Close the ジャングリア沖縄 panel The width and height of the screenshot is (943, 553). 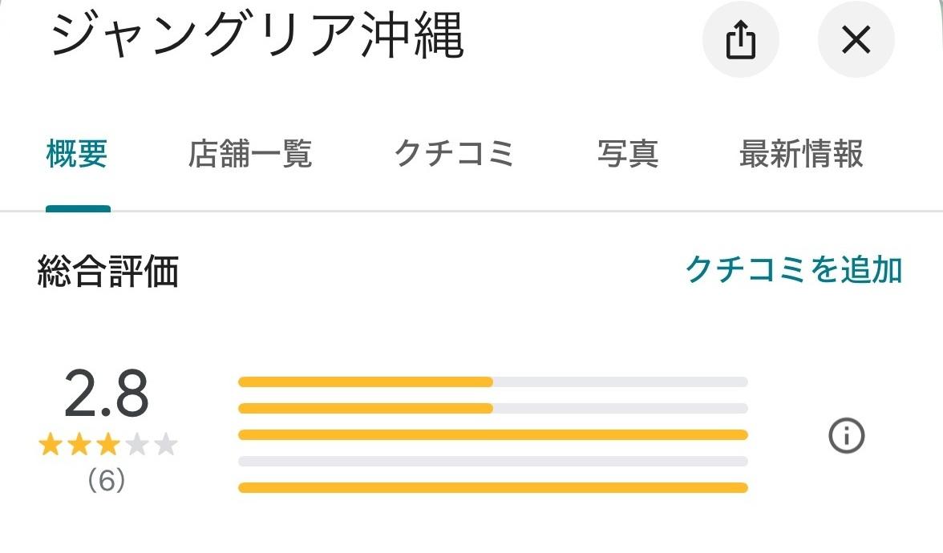coord(856,38)
